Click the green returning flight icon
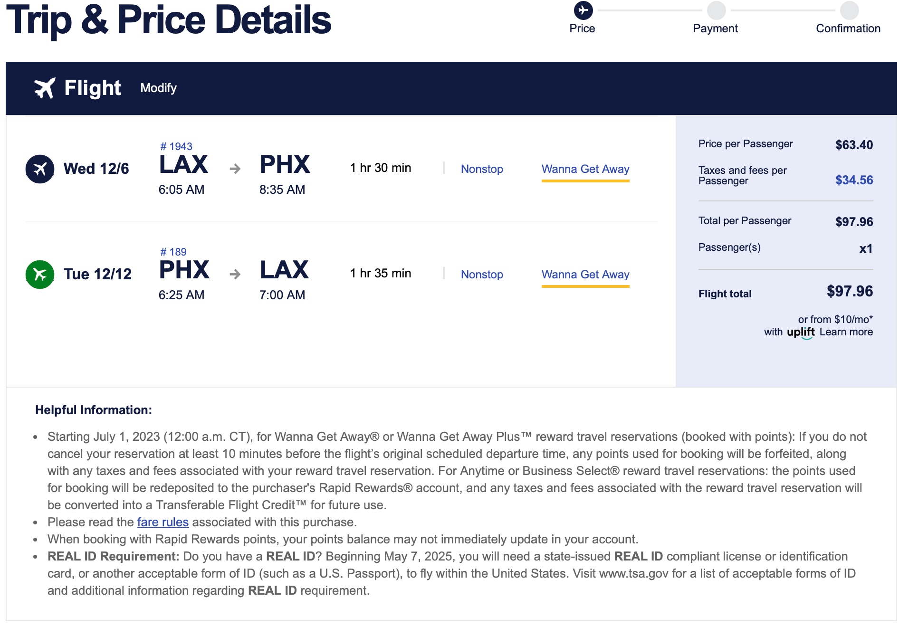The width and height of the screenshot is (899, 627). pyautogui.click(x=40, y=275)
